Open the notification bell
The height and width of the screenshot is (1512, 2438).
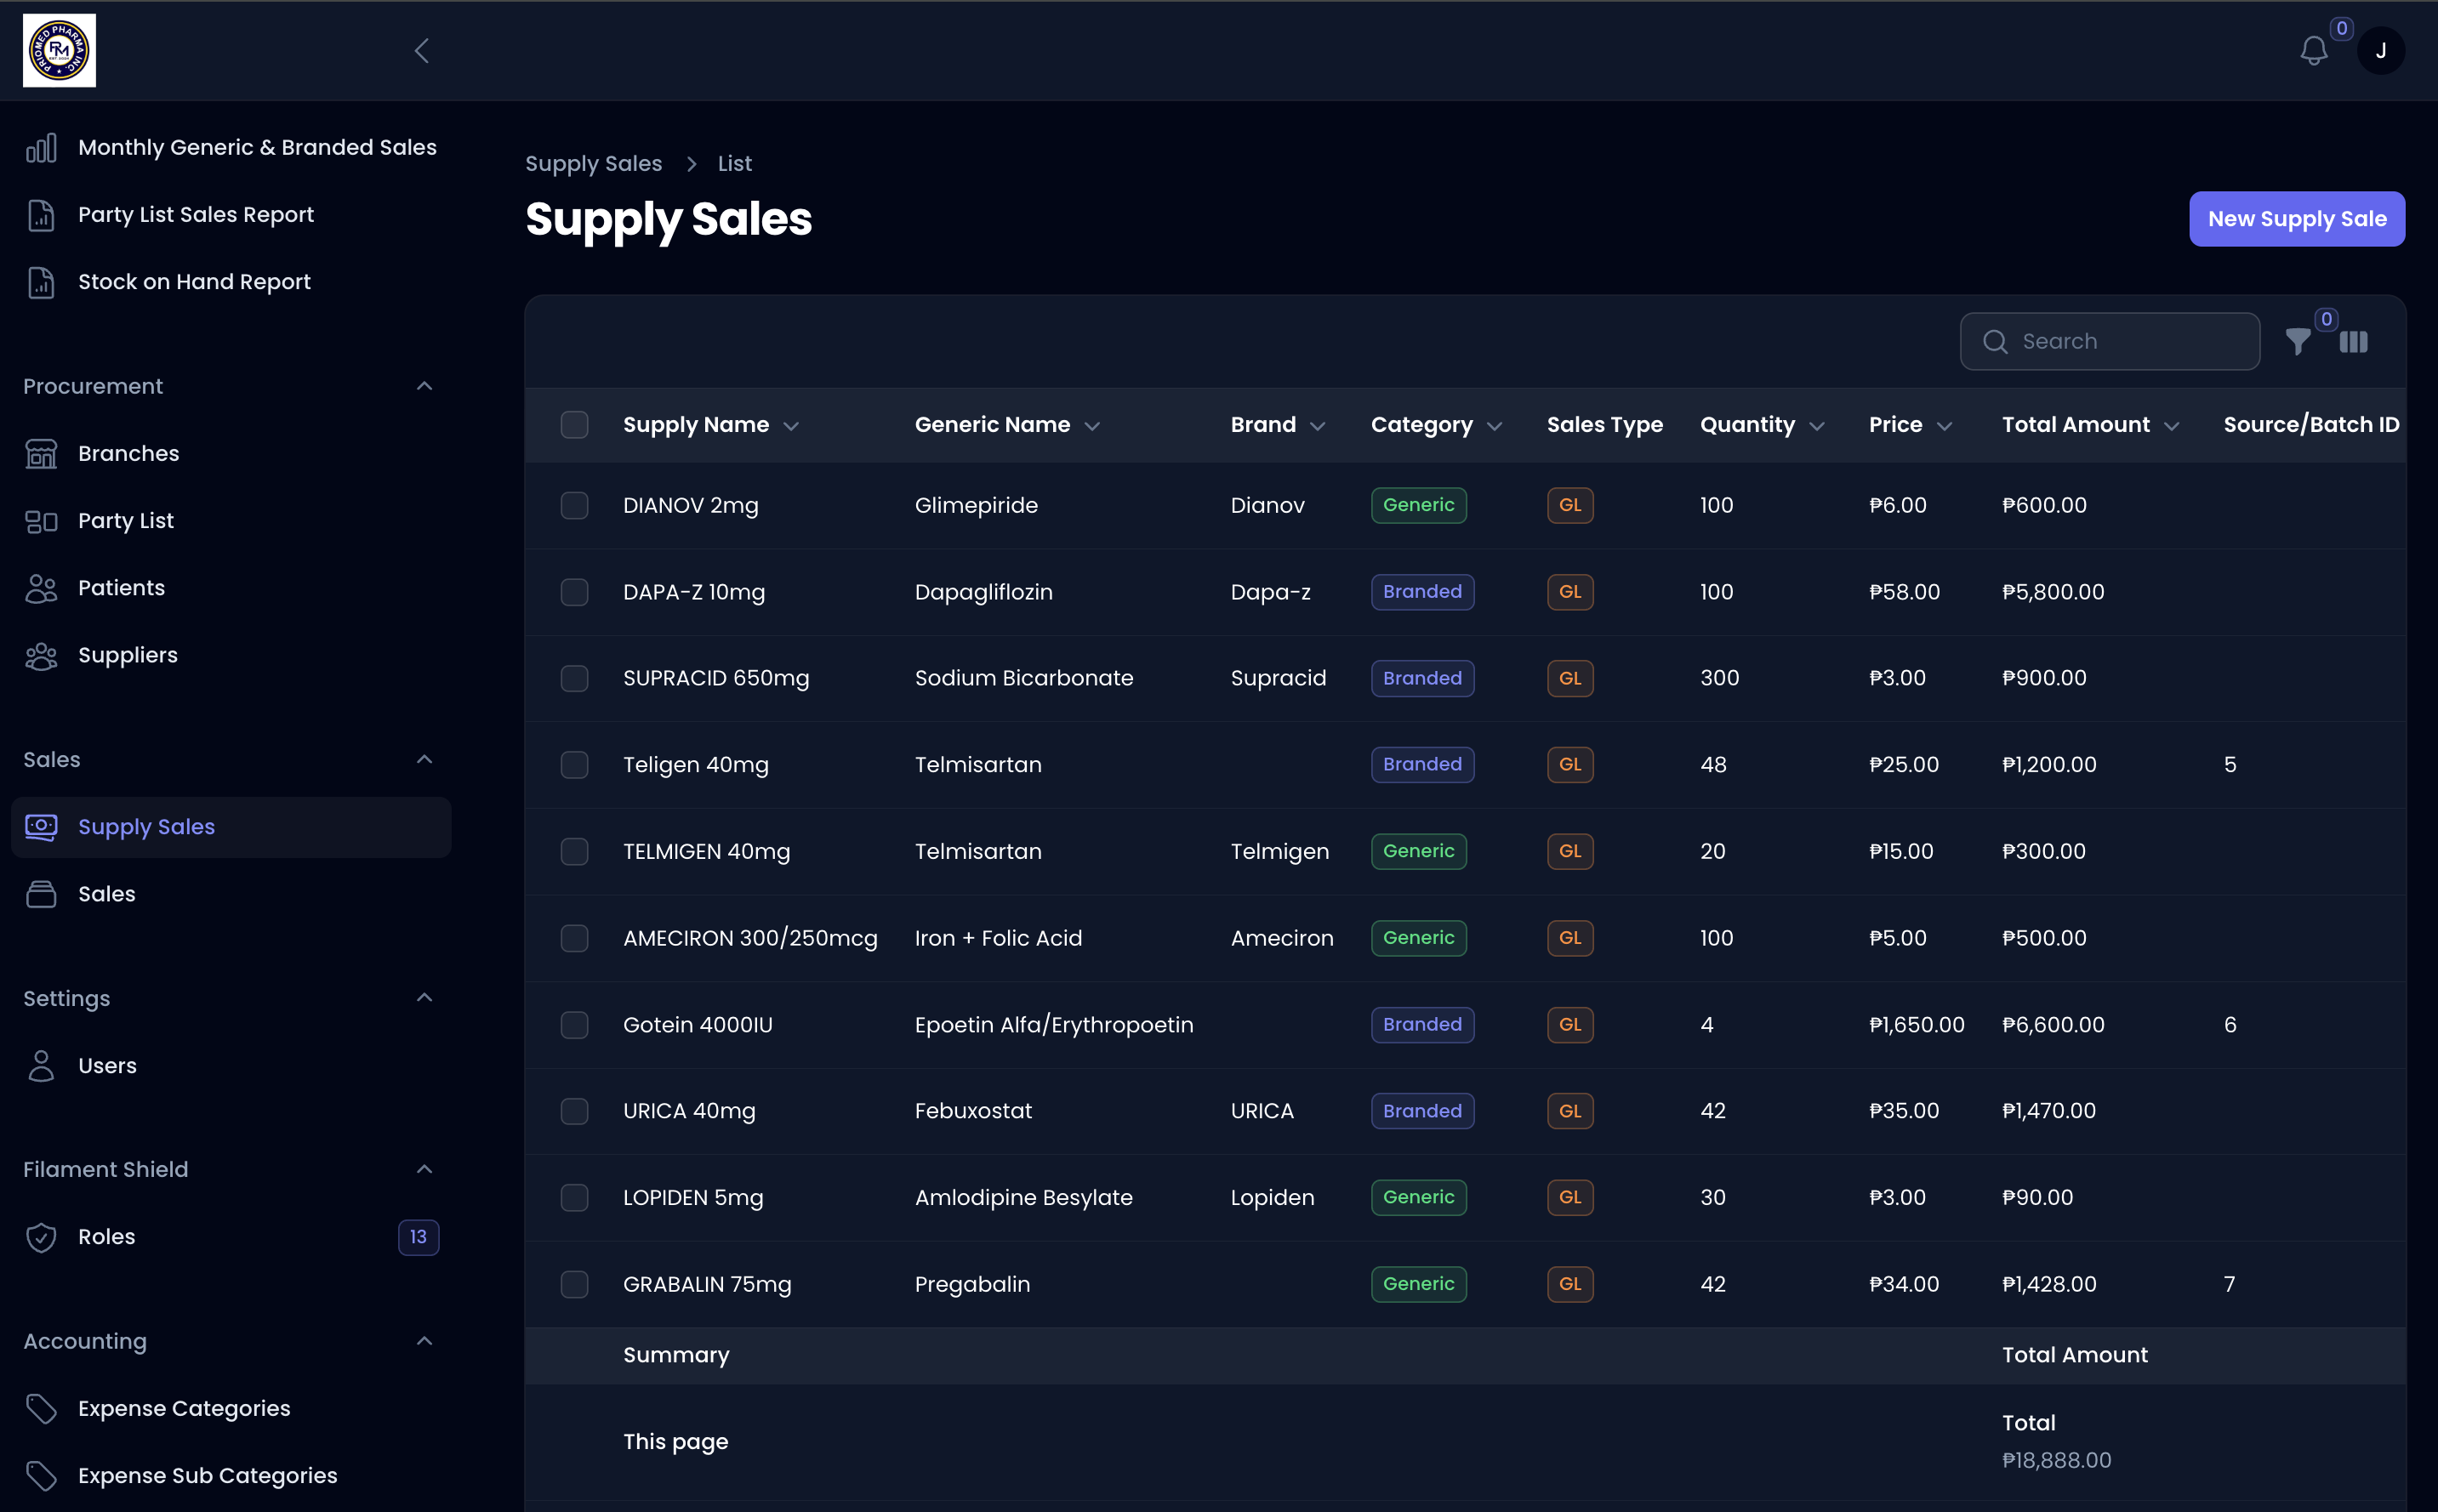point(2313,50)
